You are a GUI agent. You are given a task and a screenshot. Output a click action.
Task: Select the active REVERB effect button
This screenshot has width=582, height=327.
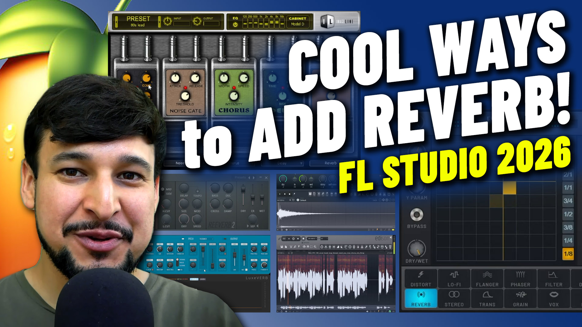(x=421, y=298)
